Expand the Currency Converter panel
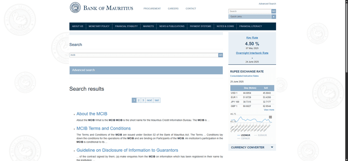Viewport: 348px width, 161px height. click(252, 147)
